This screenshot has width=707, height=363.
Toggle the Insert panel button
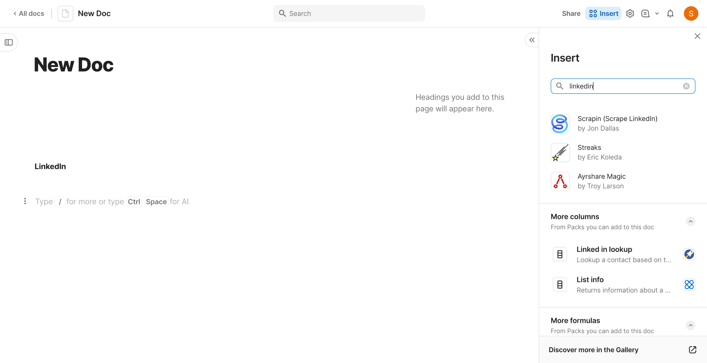tap(603, 14)
